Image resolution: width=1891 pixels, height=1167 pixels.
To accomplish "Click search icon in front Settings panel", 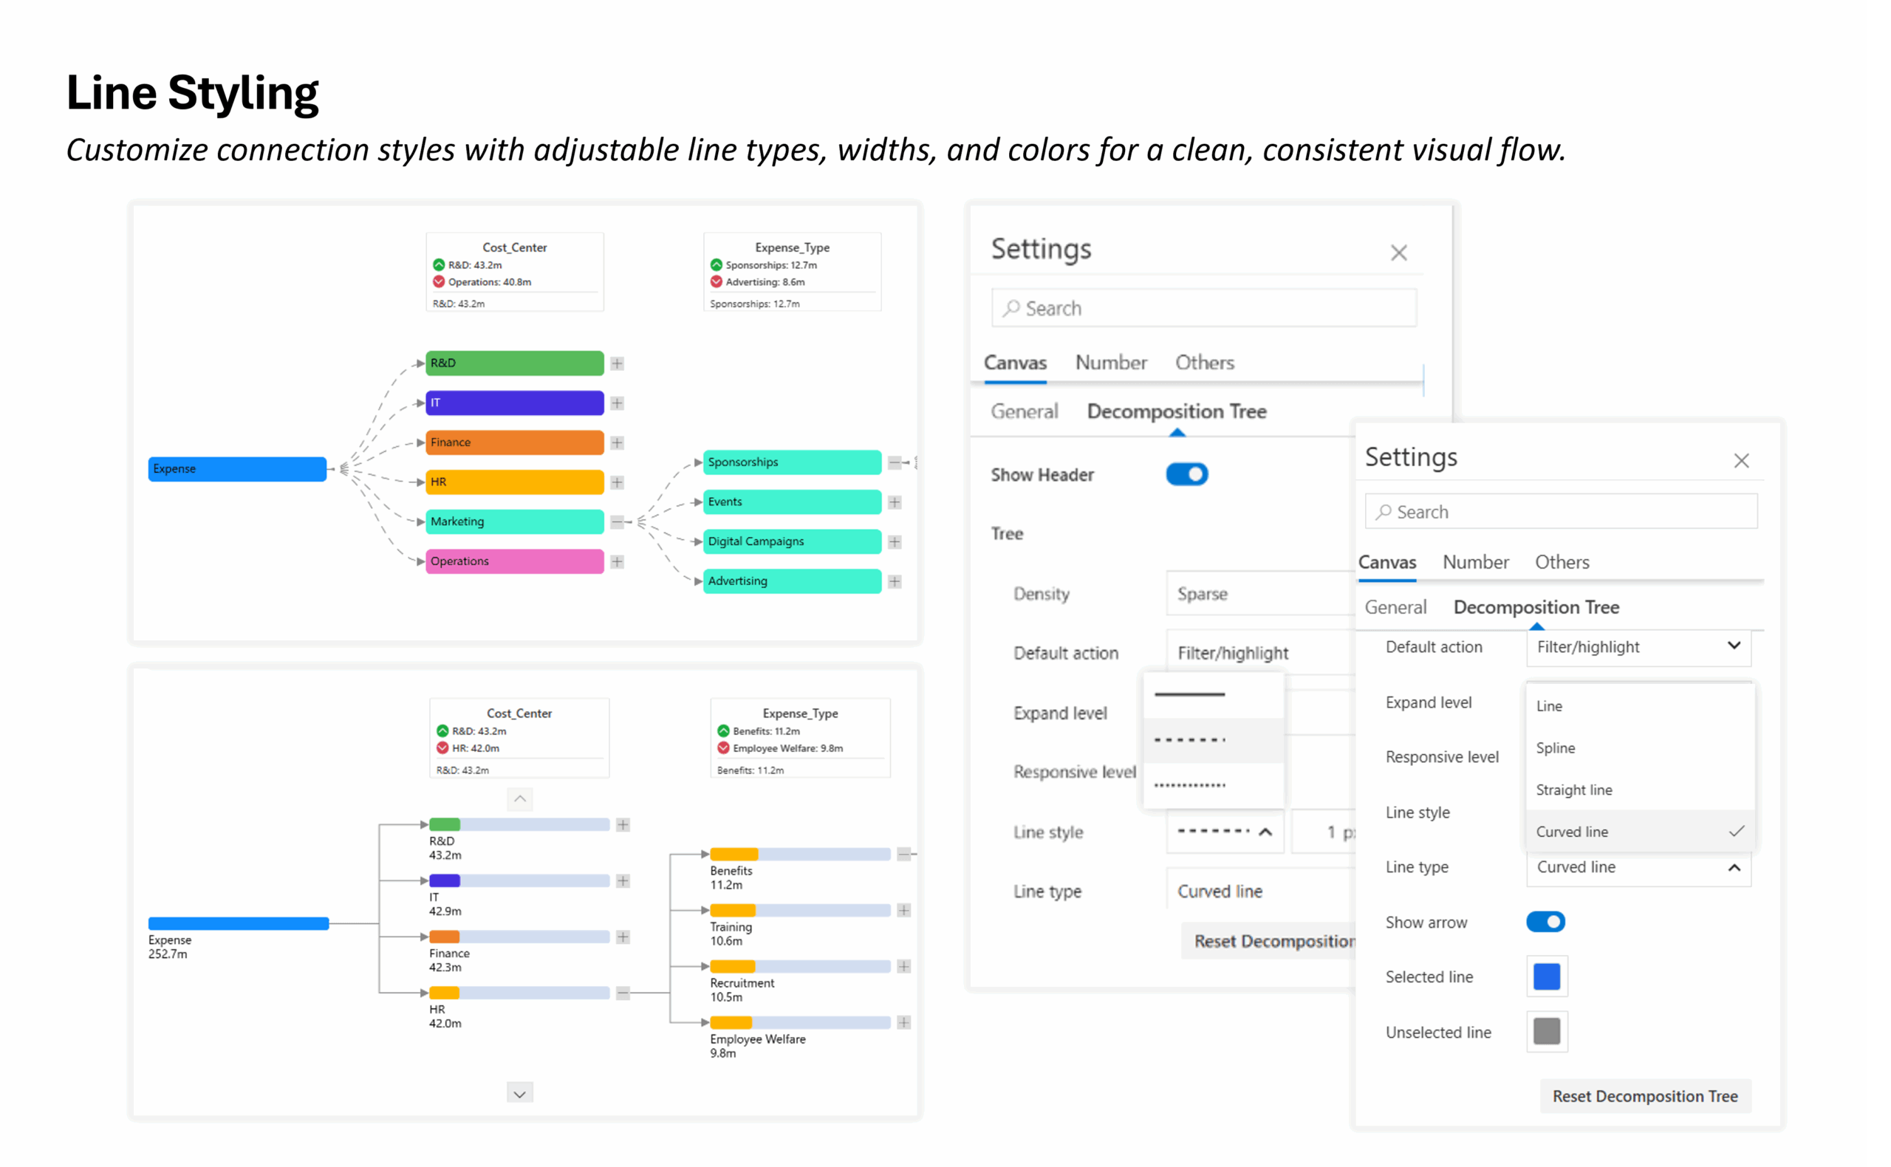I will [x=1383, y=512].
